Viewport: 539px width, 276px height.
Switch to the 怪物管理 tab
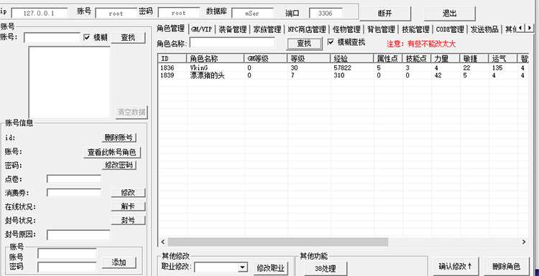click(x=346, y=29)
